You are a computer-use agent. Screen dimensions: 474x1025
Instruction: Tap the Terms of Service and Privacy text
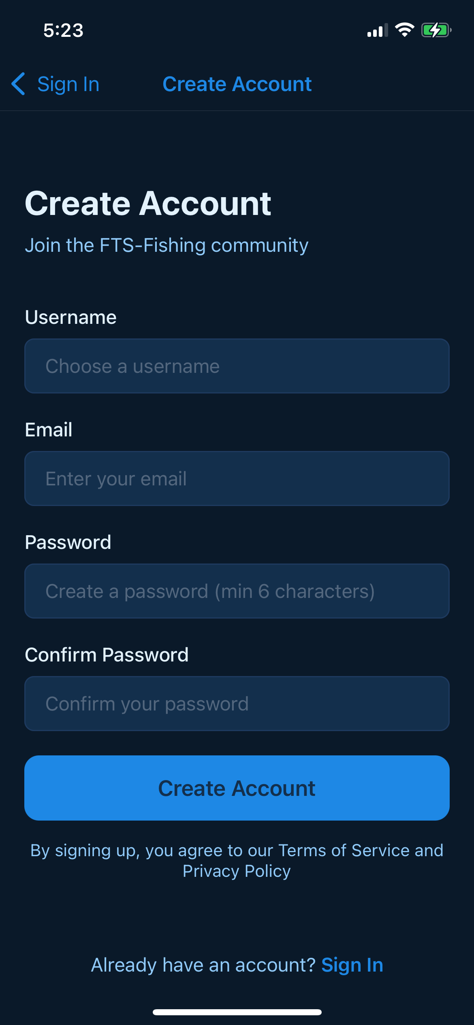237,861
